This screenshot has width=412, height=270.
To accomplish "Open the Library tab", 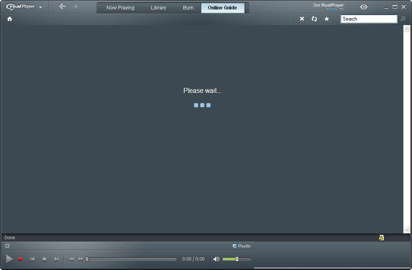I will tap(158, 8).
